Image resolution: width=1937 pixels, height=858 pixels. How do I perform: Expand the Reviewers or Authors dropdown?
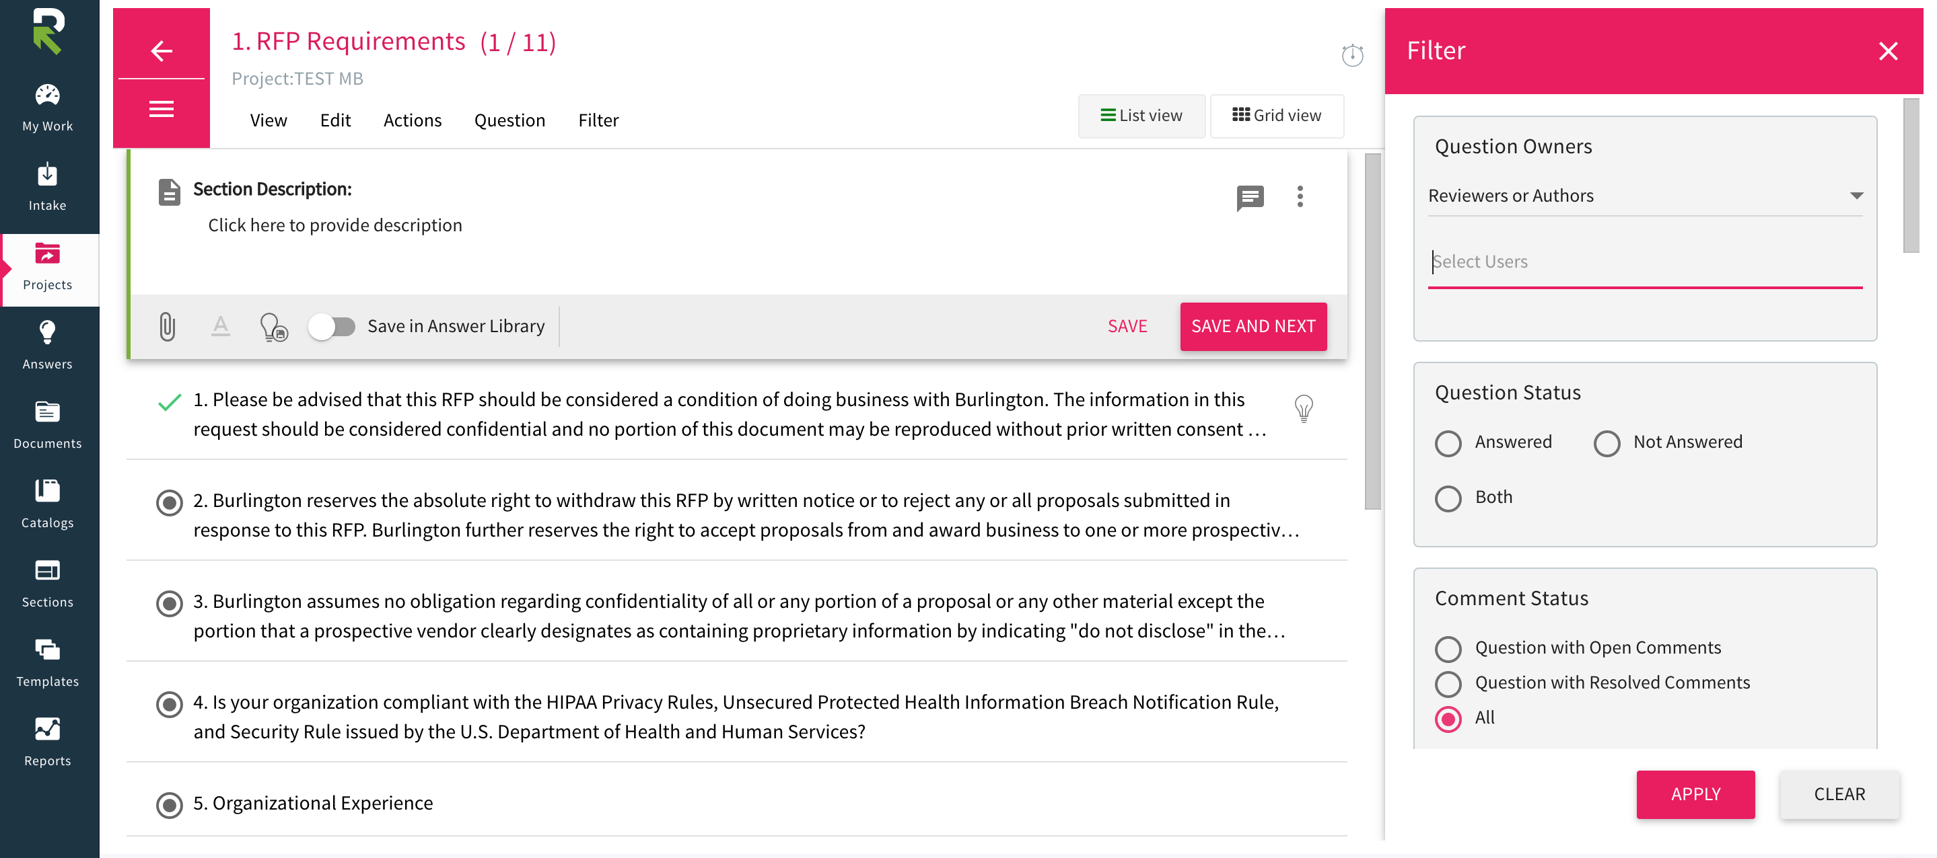point(1644,196)
